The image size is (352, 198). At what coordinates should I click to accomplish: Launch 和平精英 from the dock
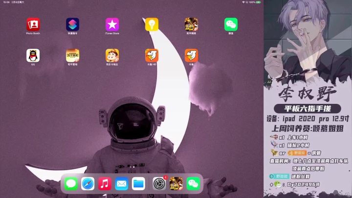[x=176, y=184]
